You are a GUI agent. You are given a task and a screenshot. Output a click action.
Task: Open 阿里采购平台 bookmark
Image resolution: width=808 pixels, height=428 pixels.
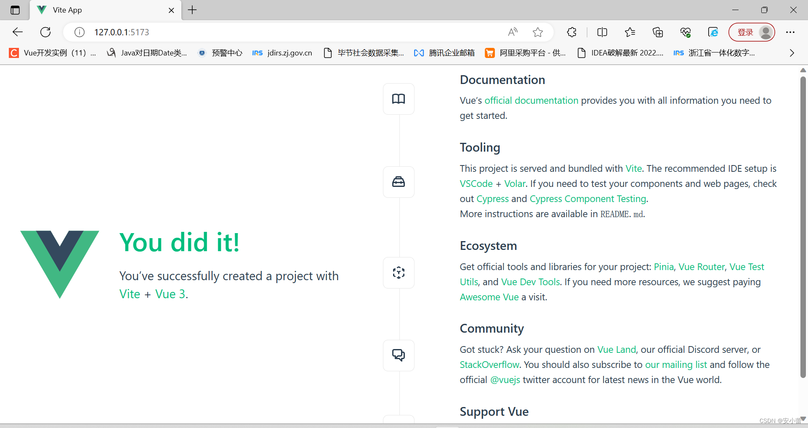click(525, 53)
